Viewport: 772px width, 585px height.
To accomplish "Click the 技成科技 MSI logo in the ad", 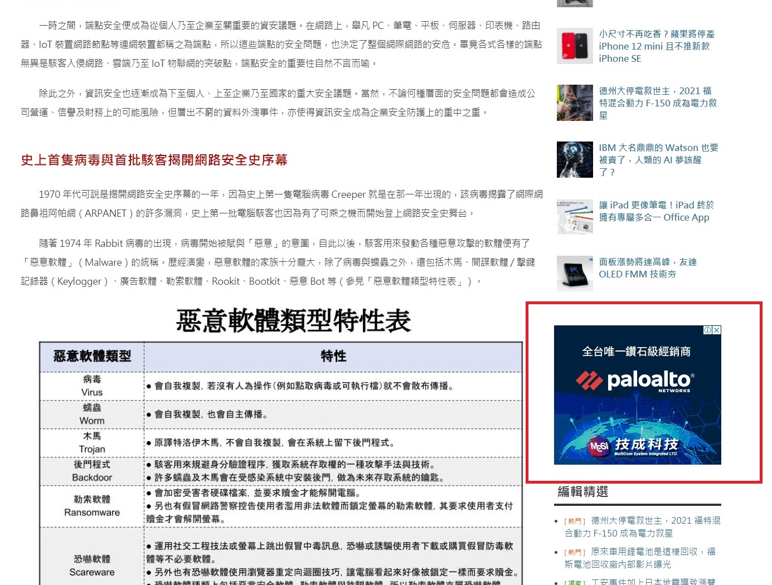I will [x=634, y=446].
